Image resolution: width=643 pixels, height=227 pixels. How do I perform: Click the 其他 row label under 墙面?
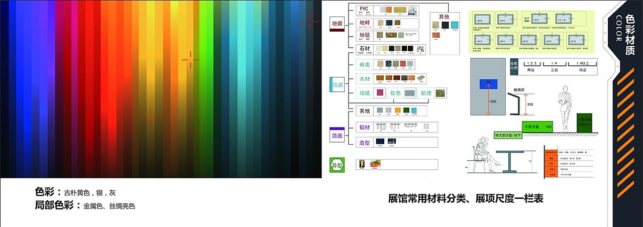point(365,110)
